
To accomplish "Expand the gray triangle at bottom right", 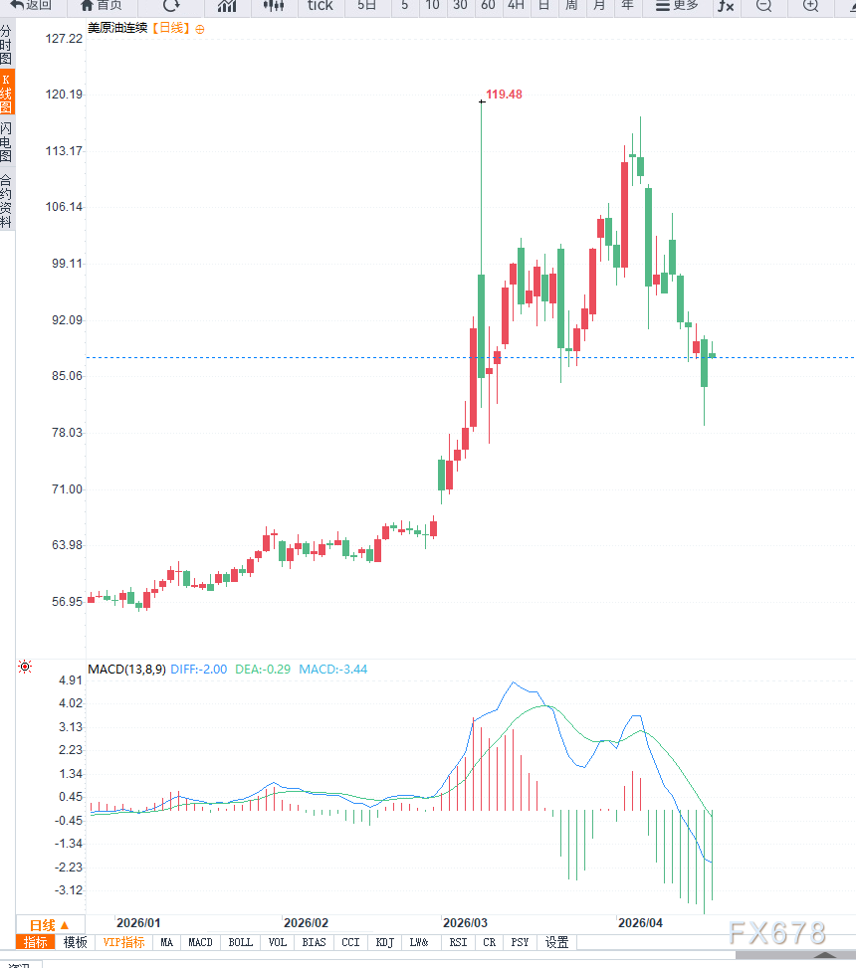I will point(826,955).
